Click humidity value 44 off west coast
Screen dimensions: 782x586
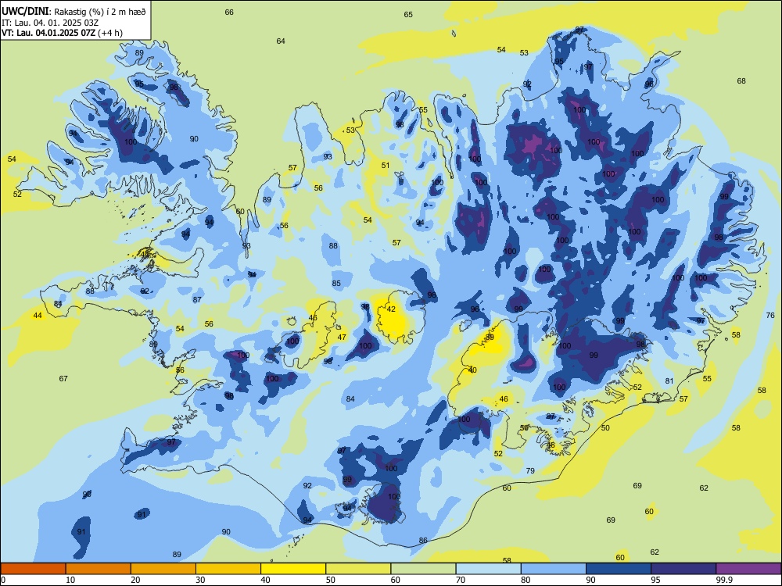(x=38, y=316)
